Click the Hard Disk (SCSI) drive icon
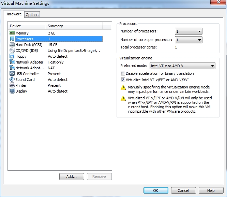227x197 pixels. 12,44
